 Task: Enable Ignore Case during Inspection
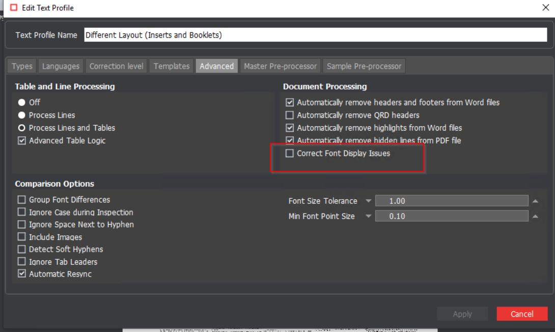tap(22, 213)
